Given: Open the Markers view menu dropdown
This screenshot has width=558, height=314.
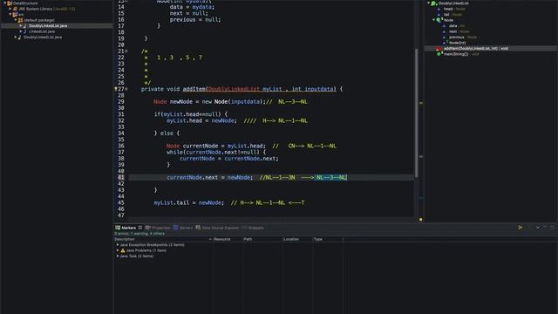Looking at the screenshot, I should [x=537, y=228].
